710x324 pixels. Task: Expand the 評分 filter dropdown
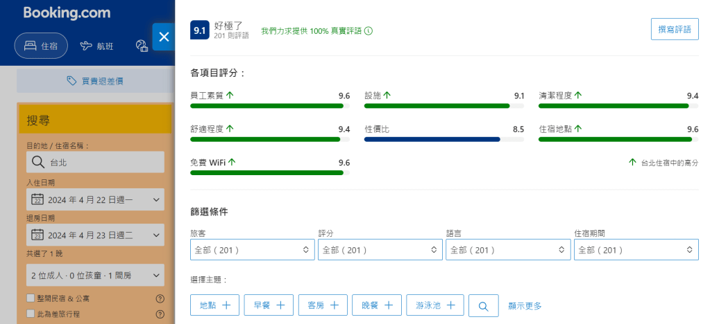coord(380,250)
